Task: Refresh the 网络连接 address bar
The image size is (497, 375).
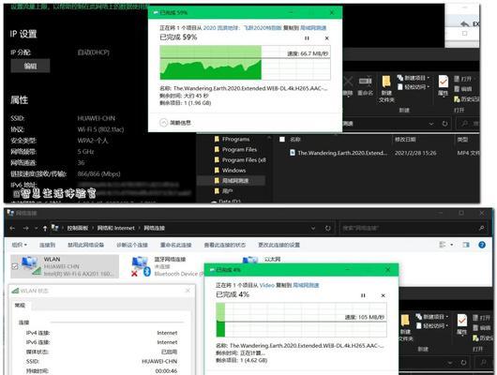Action: 328,228
